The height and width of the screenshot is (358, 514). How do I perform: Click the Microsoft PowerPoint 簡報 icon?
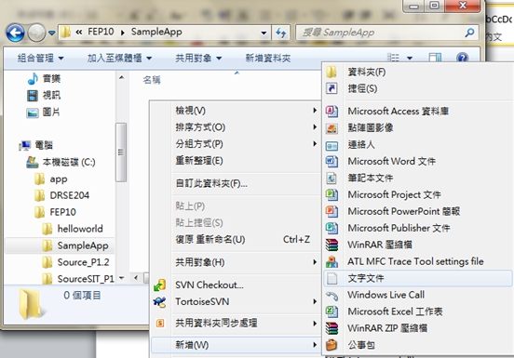point(331,211)
